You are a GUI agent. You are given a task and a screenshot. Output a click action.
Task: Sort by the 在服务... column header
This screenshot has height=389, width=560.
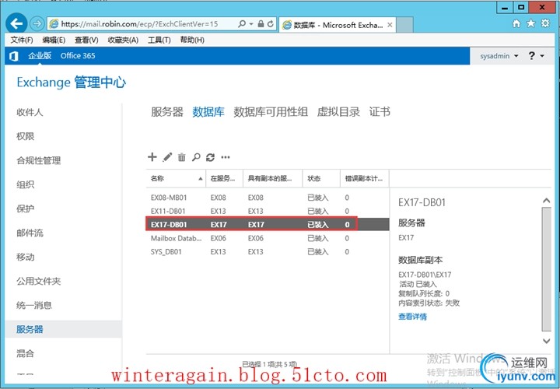click(225, 178)
